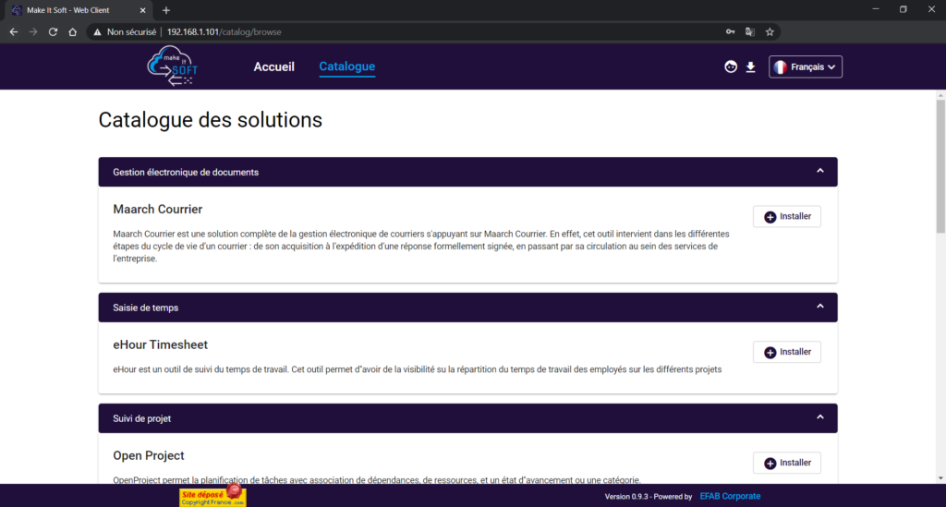The width and height of the screenshot is (946, 507).
Task: Close the Make It Soft tab
Action: 142,10
